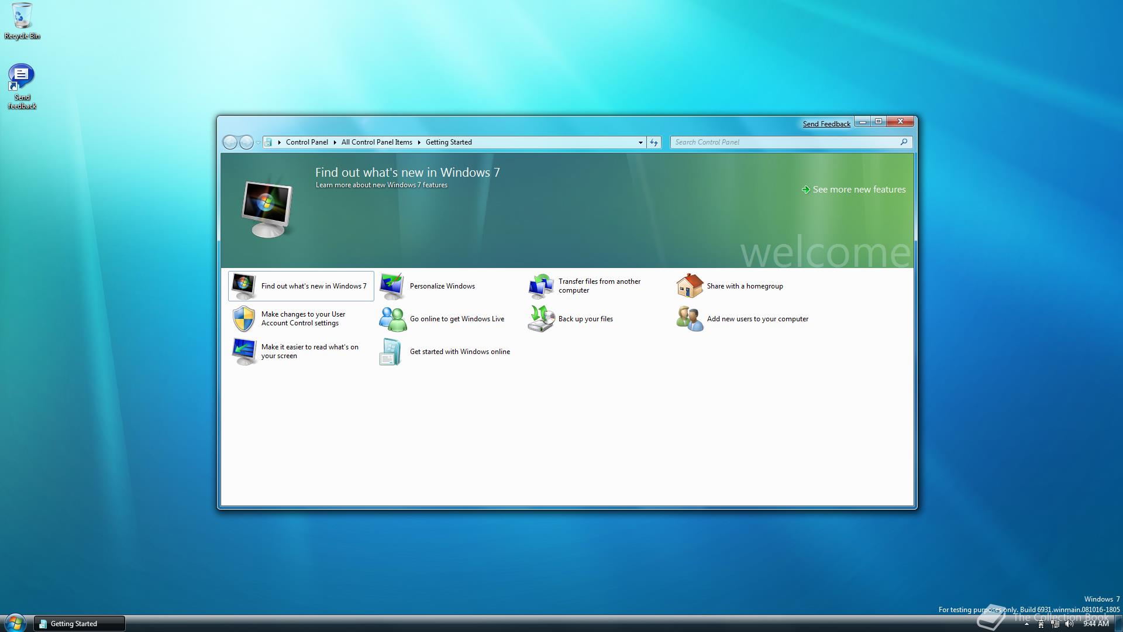This screenshot has width=1123, height=632.
Task: Click the search magnifier icon
Action: pos(904,142)
